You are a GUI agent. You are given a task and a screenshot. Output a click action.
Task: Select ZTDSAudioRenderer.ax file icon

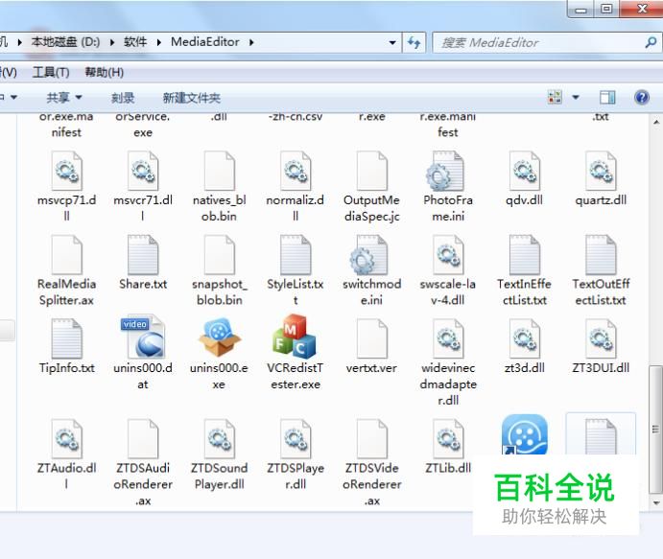[143, 438]
